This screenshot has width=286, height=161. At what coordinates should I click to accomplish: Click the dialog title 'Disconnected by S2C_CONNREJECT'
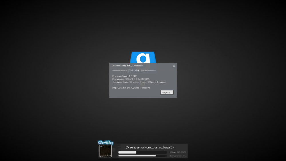[128, 65]
